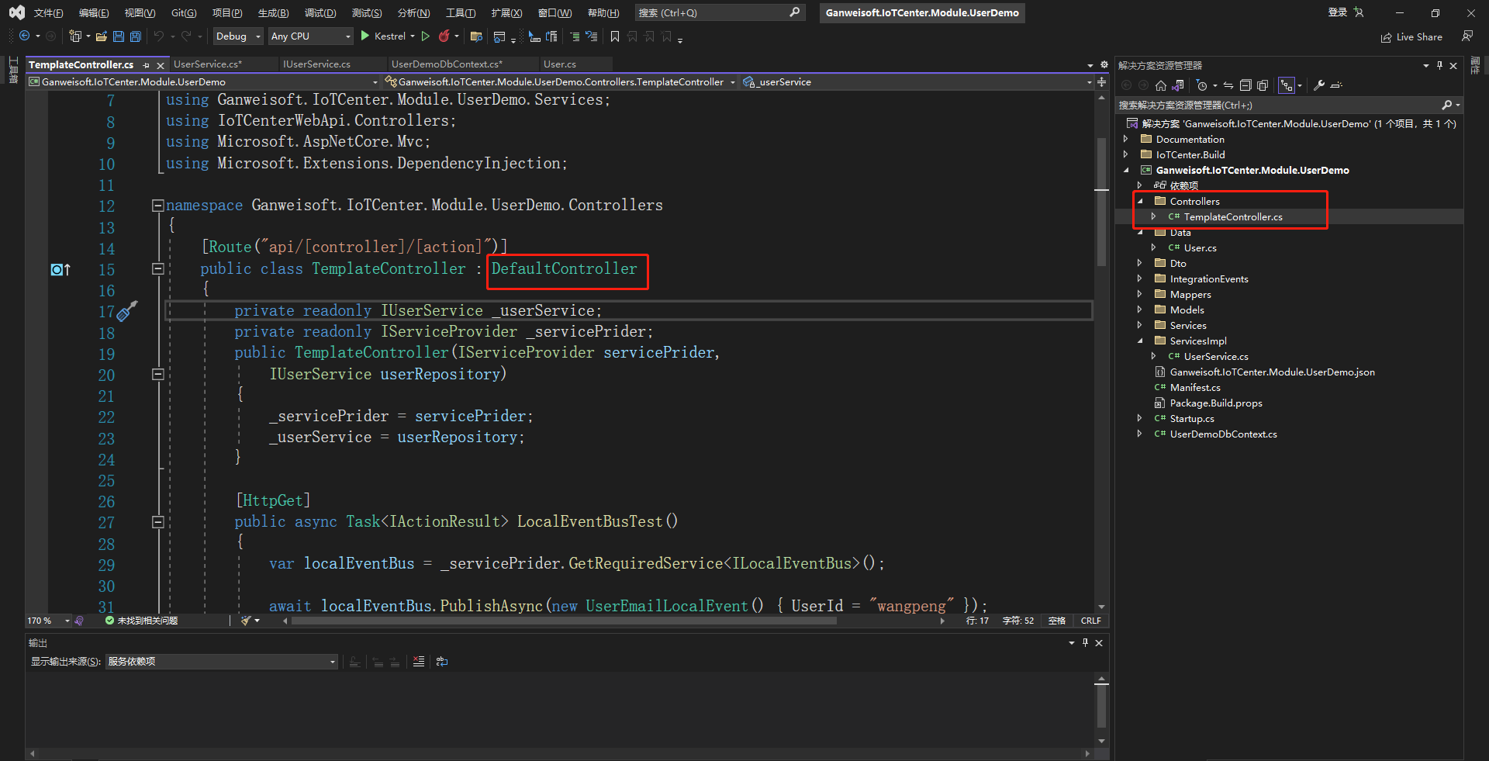Screen dimensions: 1489x761
Task: Toggle word wrap in the output panel
Action: tap(442, 662)
